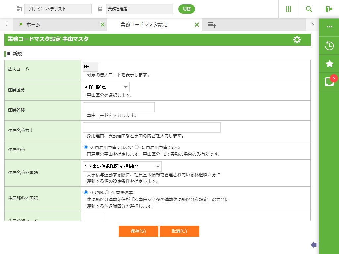The width and height of the screenshot is (339, 254).
Task: Expand the 1:人事の休退職区分を引継ぐ dropdown
Action: 122,167
